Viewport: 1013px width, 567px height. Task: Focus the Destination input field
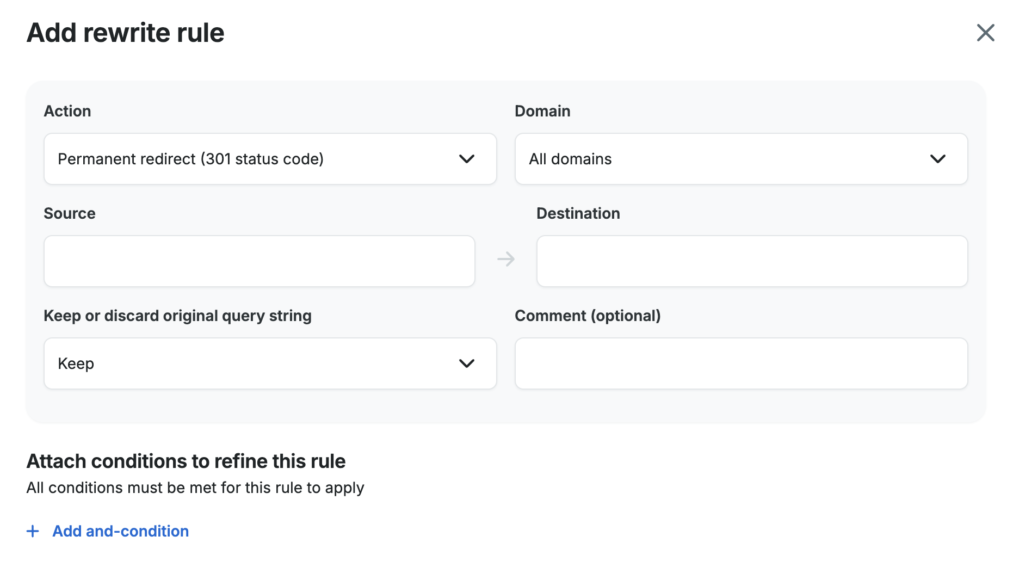coord(752,261)
